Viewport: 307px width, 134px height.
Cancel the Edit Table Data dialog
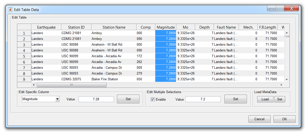click(x=259, y=119)
